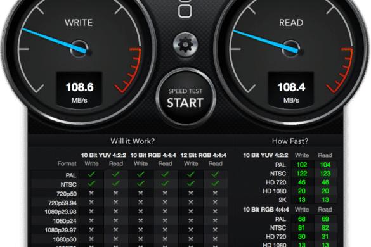Click the value 104 in How Fast
The height and width of the screenshot is (247, 371).
[x=325, y=165]
